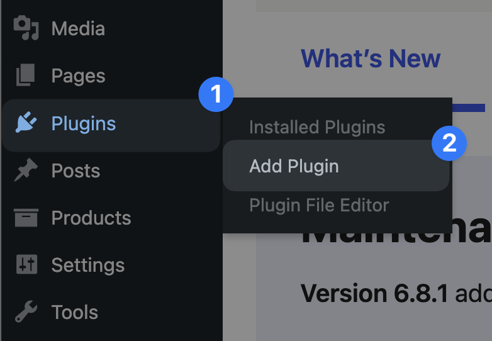Navigate to Products section
This screenshot has height=341, width=492.
coord(91,218)
